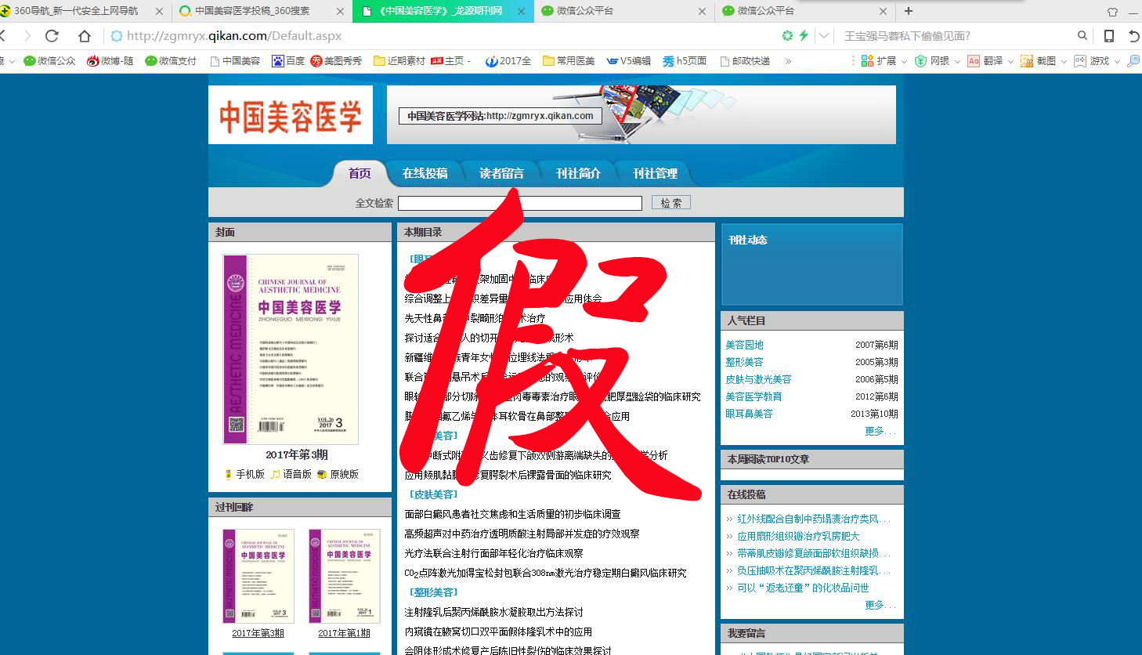The width and height of the screenshot is (1142, 655).
Task: Open the 2017全 bookmark
Action: pos(508,61)
